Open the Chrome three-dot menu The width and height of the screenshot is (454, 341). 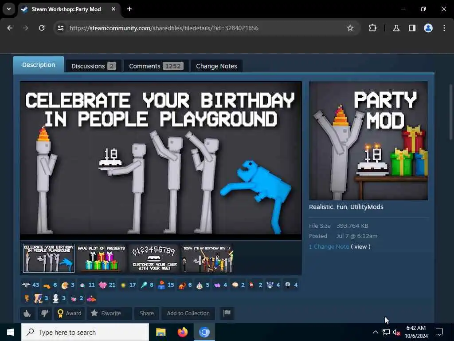tap(444, 28)
